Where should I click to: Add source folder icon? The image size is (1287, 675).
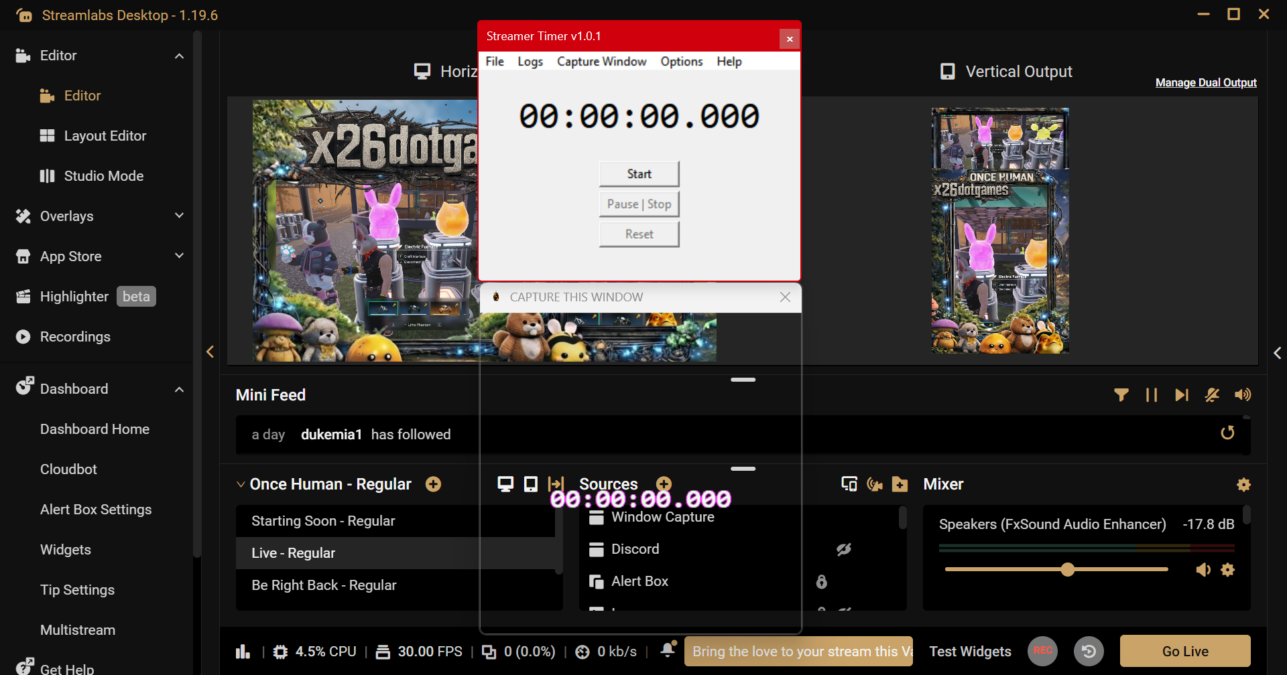[x=900, y=484]
